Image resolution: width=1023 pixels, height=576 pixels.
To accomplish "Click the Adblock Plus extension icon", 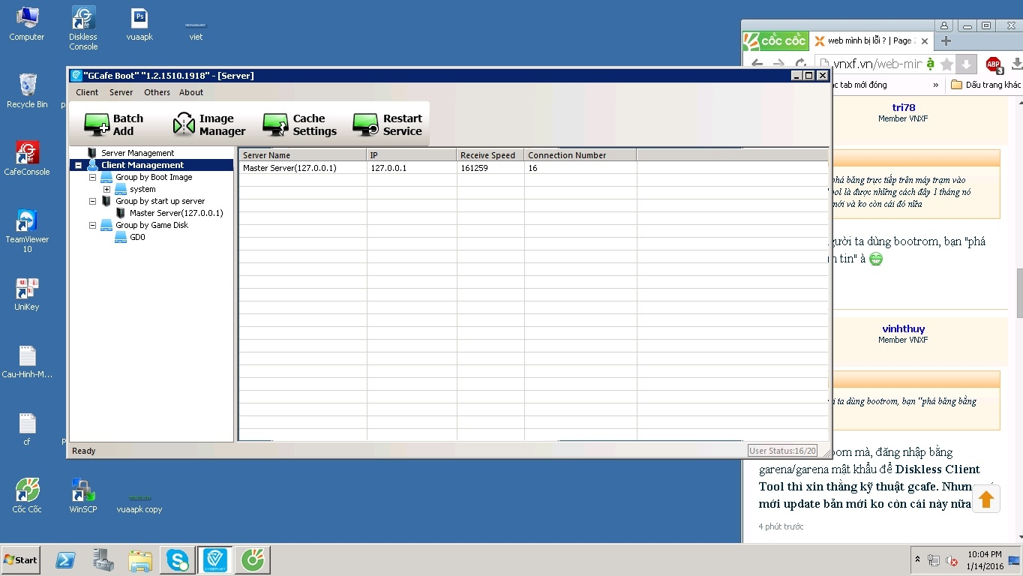I will (994, 64).
